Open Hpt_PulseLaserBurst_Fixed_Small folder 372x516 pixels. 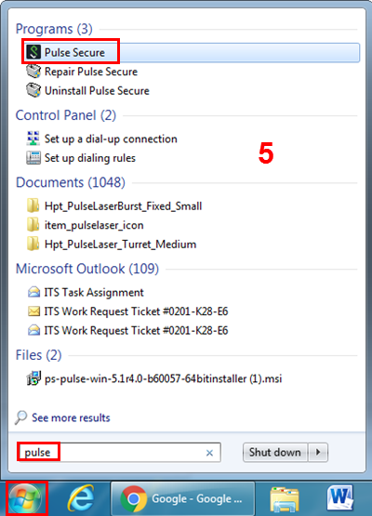pyautogui.click(x=114, y=206)
